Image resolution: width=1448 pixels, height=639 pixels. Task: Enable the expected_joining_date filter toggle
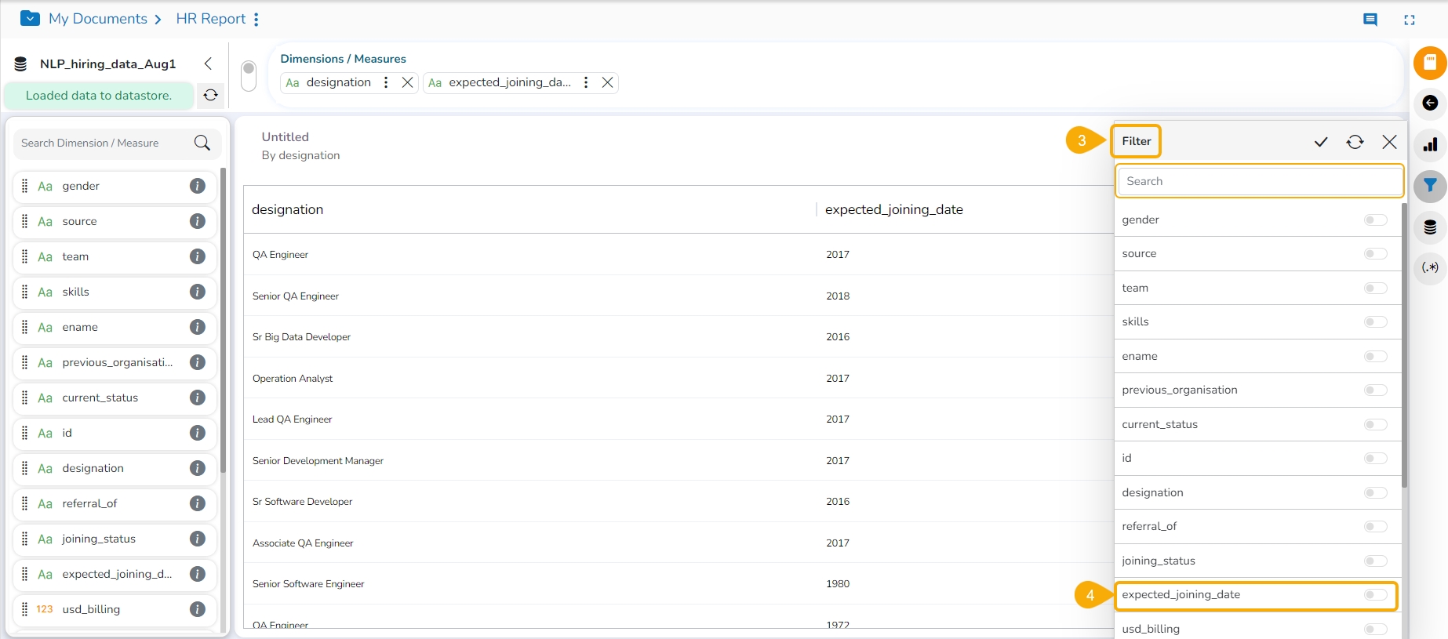pyautogui.click(x=1375, y=595)
